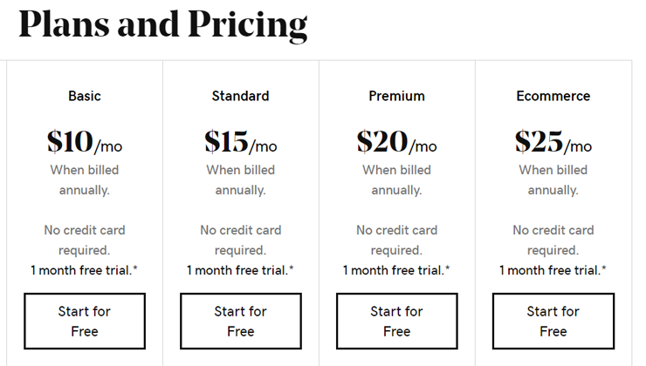Click the $20/mo price

coord(396,142)
